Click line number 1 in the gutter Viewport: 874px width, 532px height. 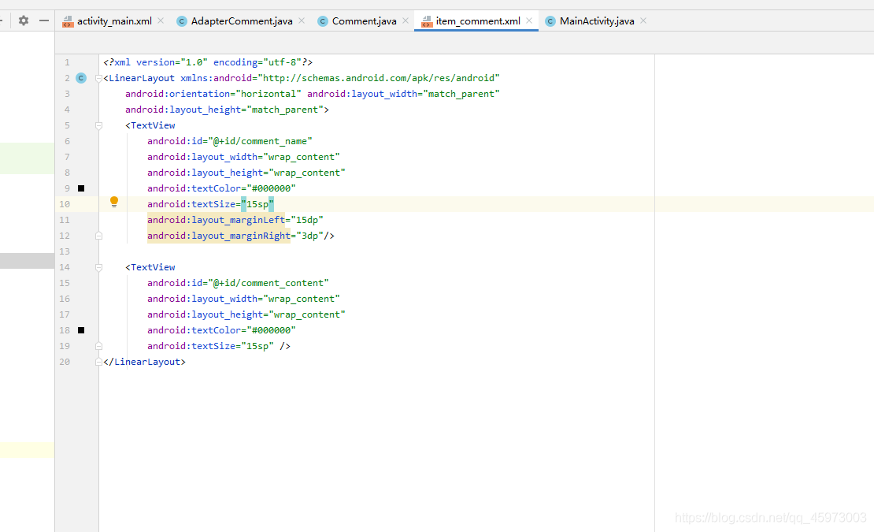click(67, 62)
